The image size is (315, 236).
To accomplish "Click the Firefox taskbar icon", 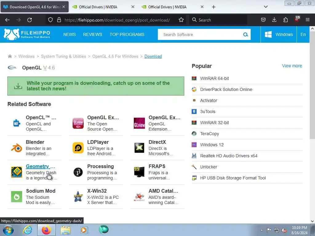I will (x=46, y=230).
